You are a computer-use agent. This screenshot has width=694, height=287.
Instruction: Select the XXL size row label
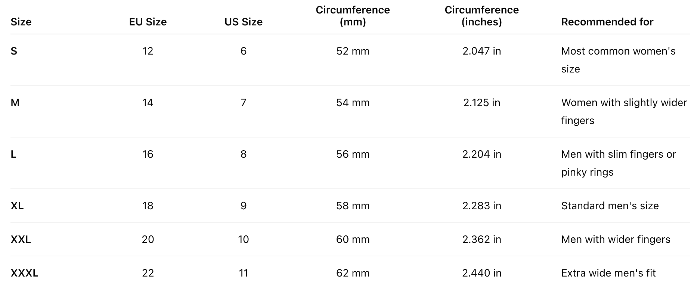point(21,240)
